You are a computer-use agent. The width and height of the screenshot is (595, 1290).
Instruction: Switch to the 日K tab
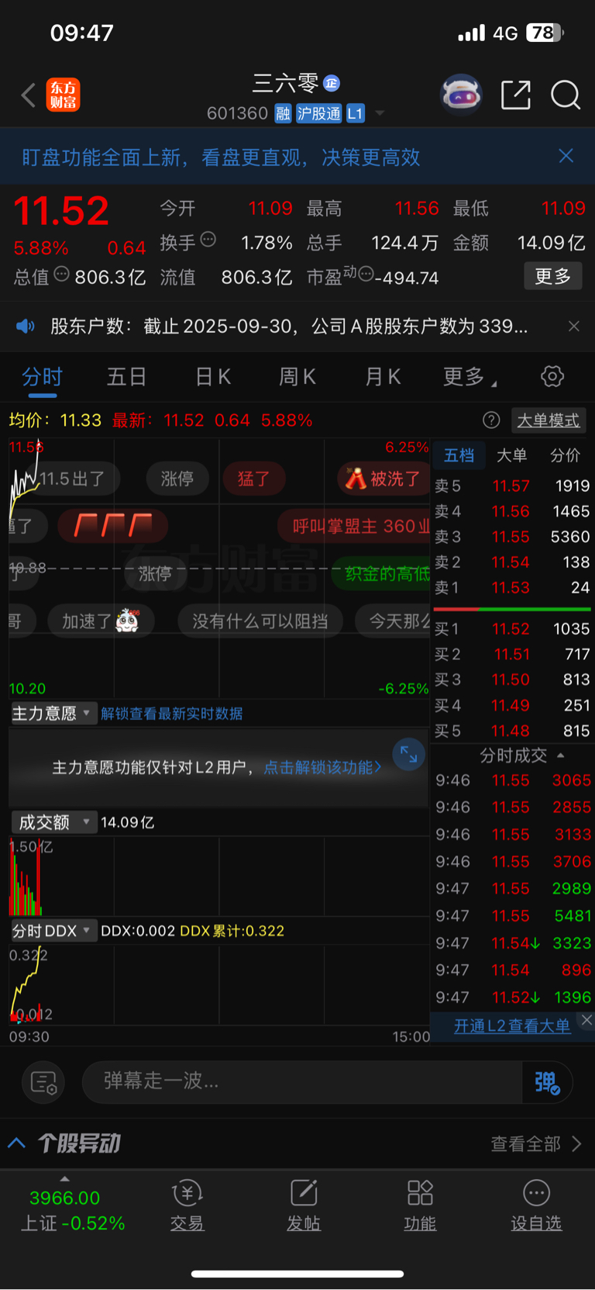pyautogui.click(x=213, y=377)
